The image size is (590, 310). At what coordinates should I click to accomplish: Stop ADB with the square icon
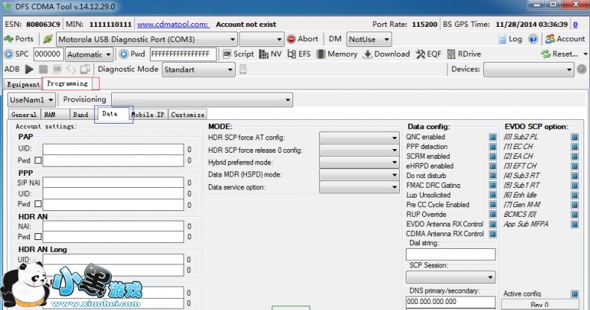coord(43,69)
